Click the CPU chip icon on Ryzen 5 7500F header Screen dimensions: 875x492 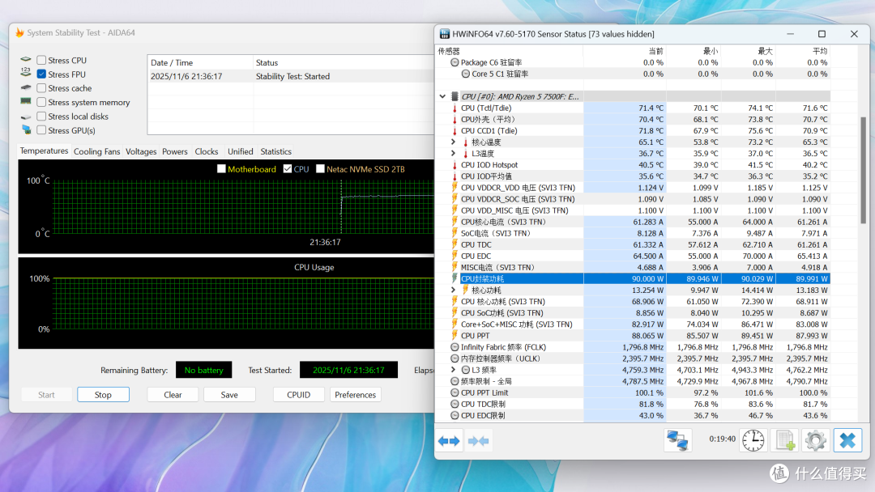(455, 96)
